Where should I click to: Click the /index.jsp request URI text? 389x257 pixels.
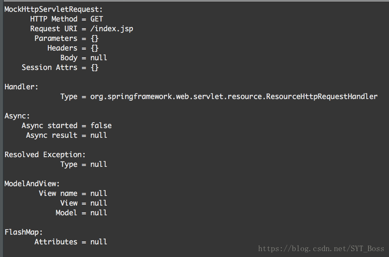(111, 29)
